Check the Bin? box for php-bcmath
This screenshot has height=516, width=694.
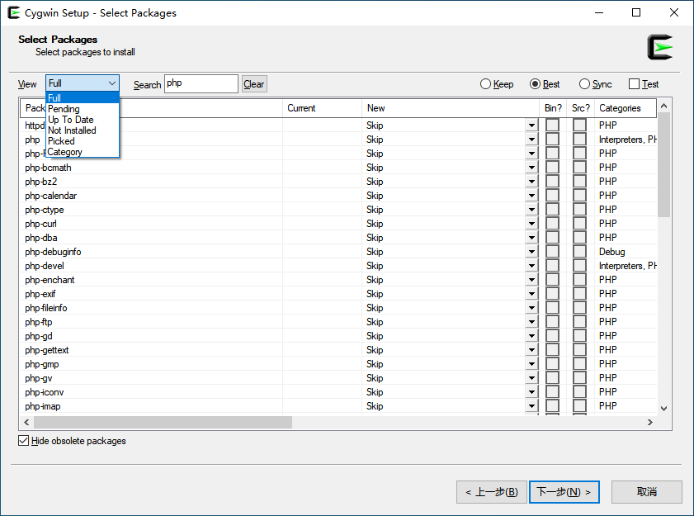552,167
